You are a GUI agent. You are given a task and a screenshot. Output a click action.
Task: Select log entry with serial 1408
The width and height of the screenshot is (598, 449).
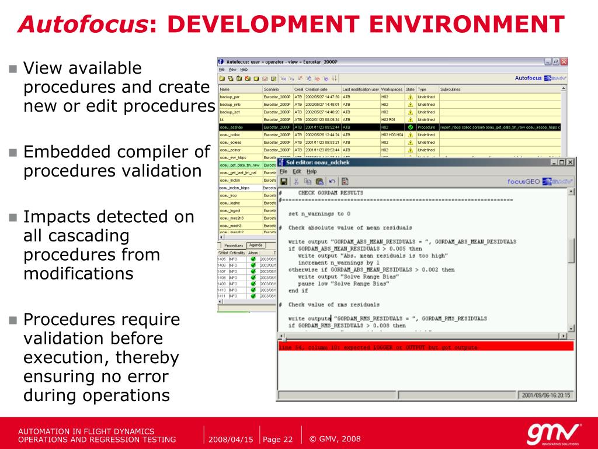246,278
